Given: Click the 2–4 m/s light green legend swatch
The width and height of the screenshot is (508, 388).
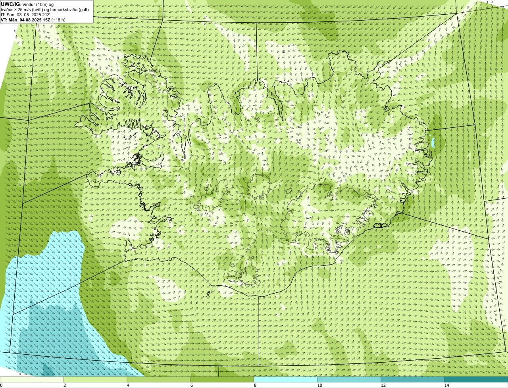Looking at the screenshot, I should click(95, 379).
